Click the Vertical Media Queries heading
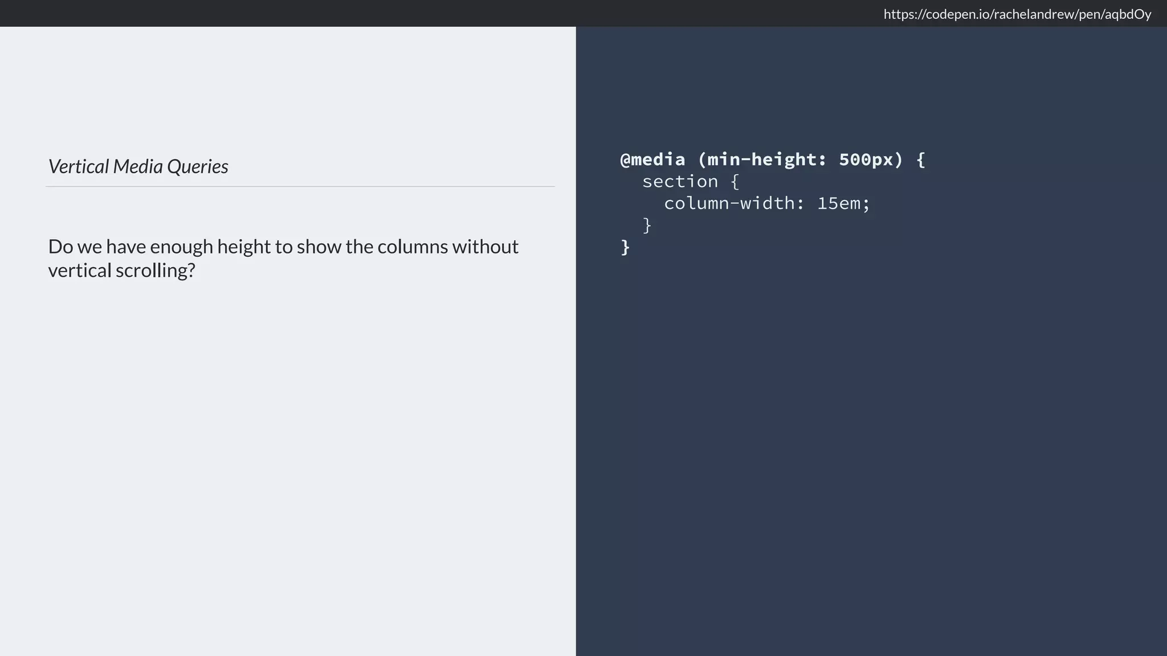The height and width of the screenshot is (656, 1167). 138,166
